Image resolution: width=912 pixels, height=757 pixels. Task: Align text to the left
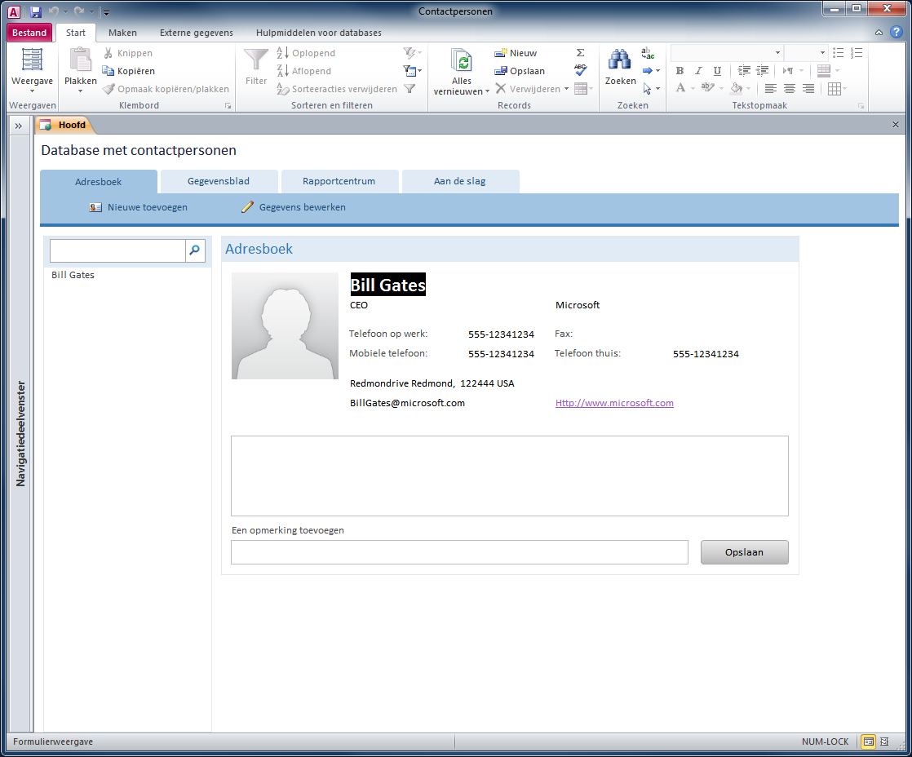pos(771,89)
